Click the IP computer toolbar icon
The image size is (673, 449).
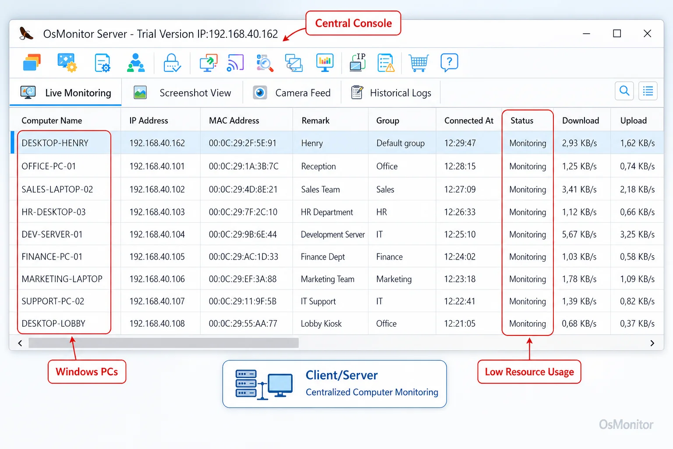[358, 62]
